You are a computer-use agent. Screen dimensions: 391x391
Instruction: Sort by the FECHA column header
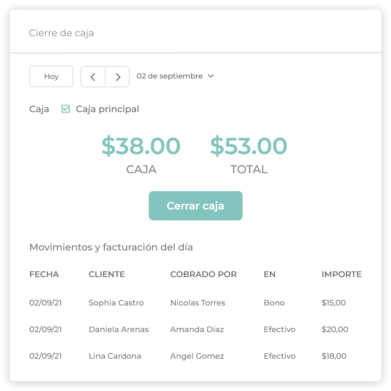(x=44, y=274)
